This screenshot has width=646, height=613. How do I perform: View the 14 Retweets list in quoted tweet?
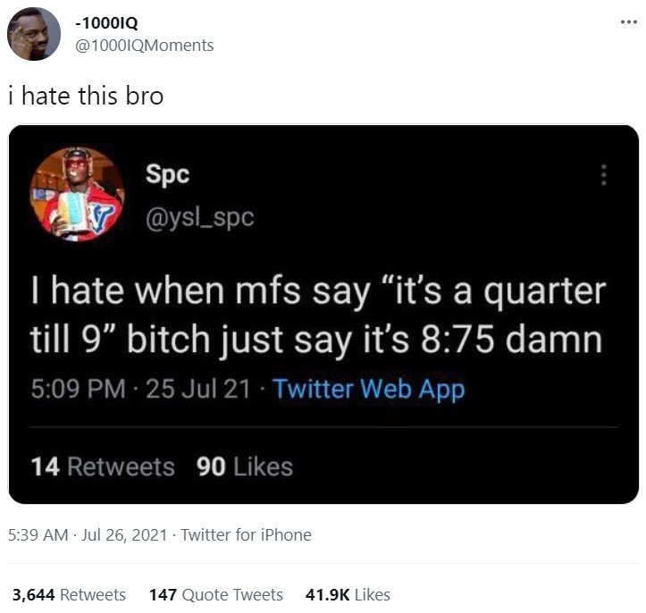click(103, 466)
